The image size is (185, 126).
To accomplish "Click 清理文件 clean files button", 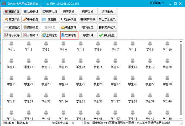I will 88,35.
